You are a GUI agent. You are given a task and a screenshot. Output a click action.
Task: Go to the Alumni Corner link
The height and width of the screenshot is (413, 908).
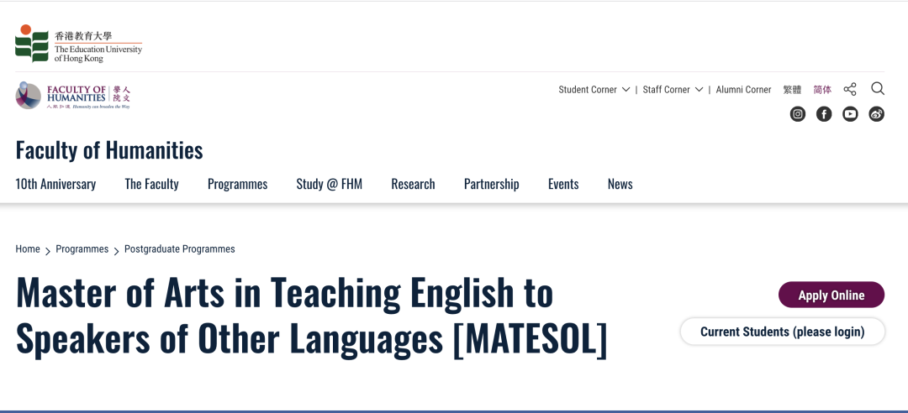pos(743,90)
